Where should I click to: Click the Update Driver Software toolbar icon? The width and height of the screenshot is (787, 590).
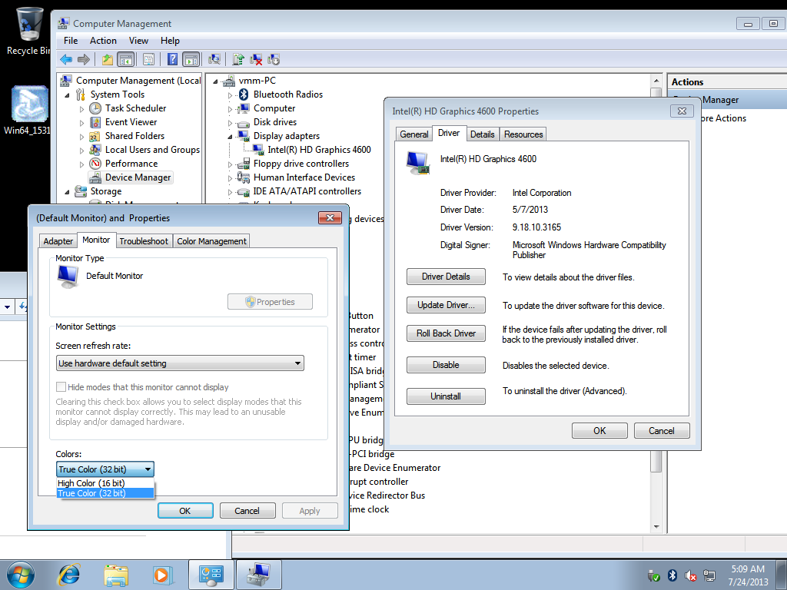click(x=238, y=59)
